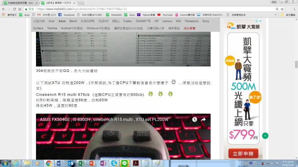Select BenQ in forum brand navigation
The height and width of the screenshot is (167, 298).
[x=73, y=21]
